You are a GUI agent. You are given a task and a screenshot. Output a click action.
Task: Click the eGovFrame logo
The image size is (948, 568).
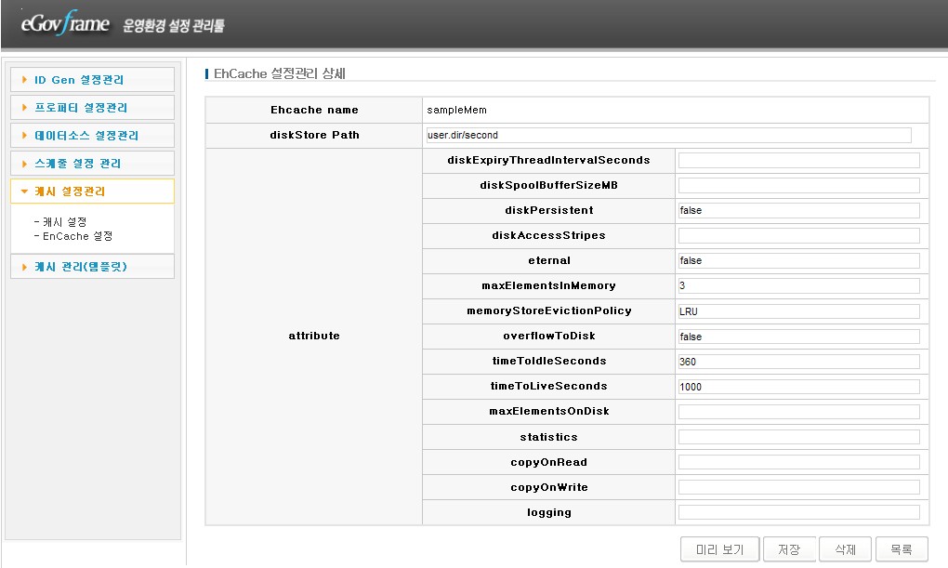point(65,23)
